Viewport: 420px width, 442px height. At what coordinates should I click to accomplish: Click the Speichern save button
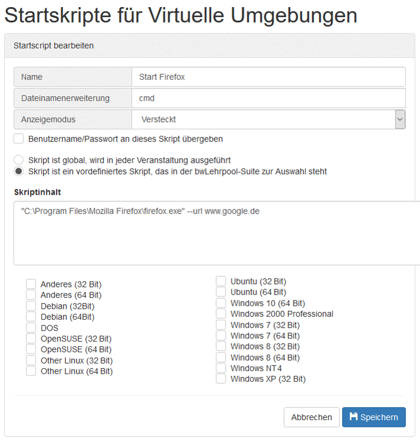(373, 417)
